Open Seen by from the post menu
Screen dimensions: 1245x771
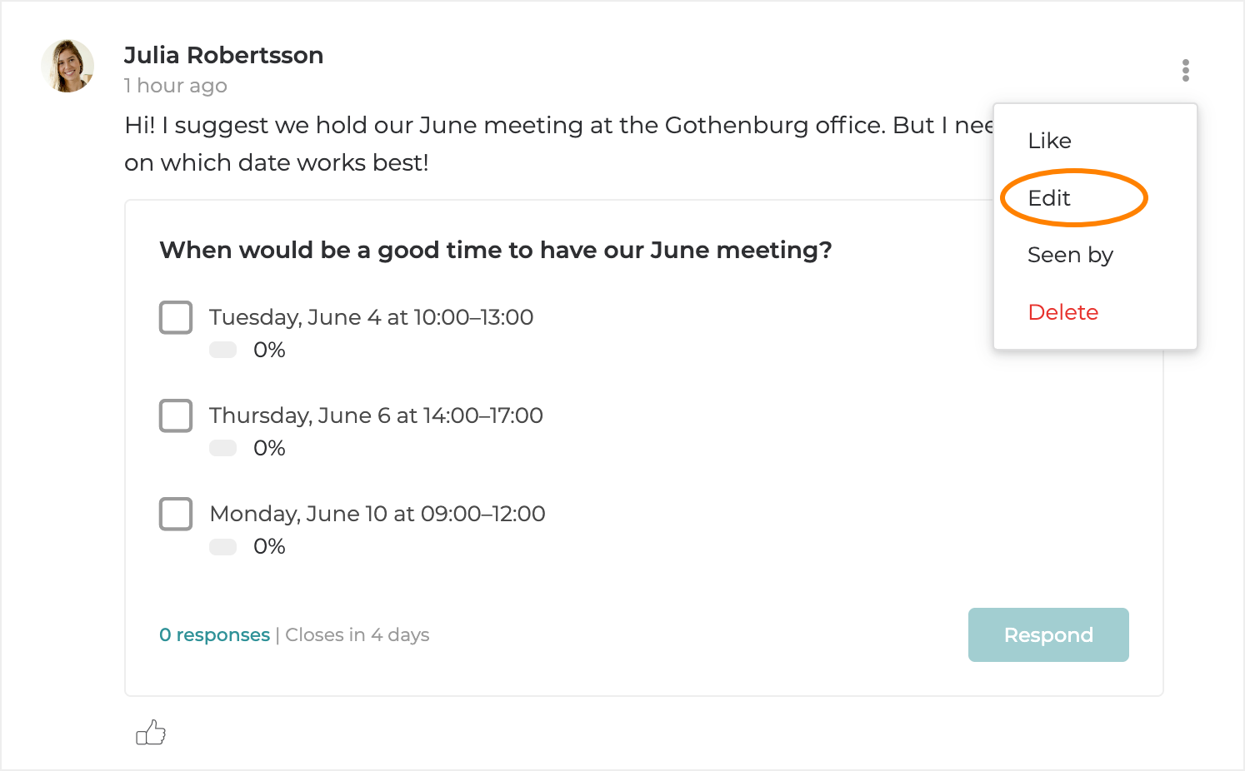coord(1070,255)
